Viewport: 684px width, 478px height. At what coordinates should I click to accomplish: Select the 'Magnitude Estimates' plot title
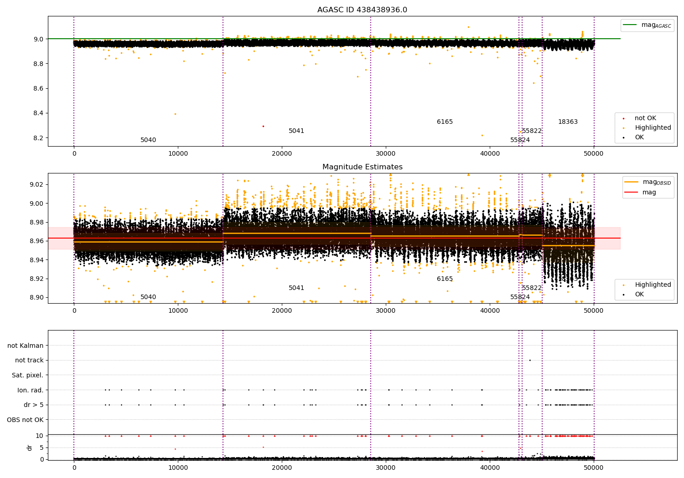point(363,167)
